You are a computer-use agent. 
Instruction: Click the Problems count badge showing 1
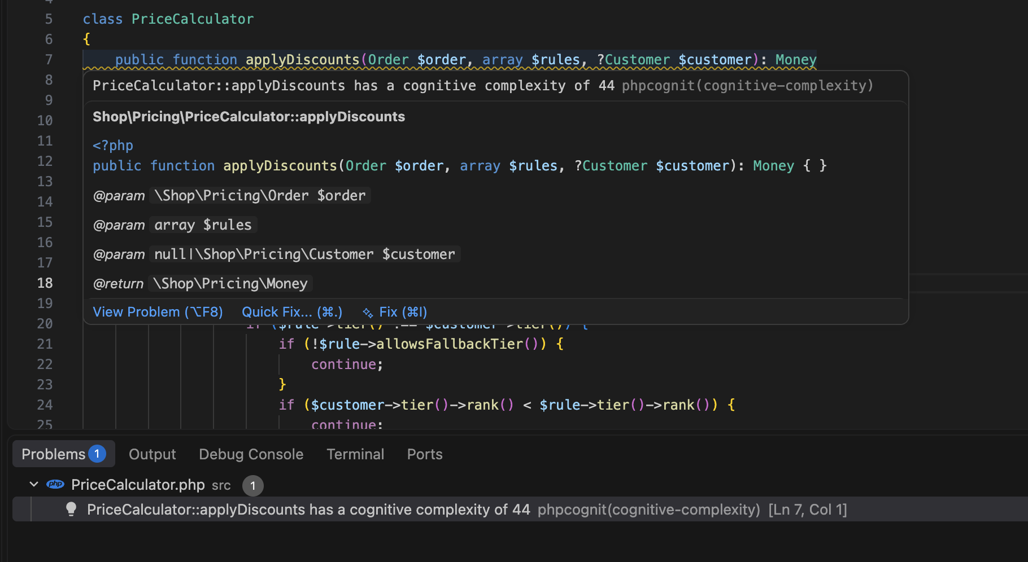[x=97, y=454]
